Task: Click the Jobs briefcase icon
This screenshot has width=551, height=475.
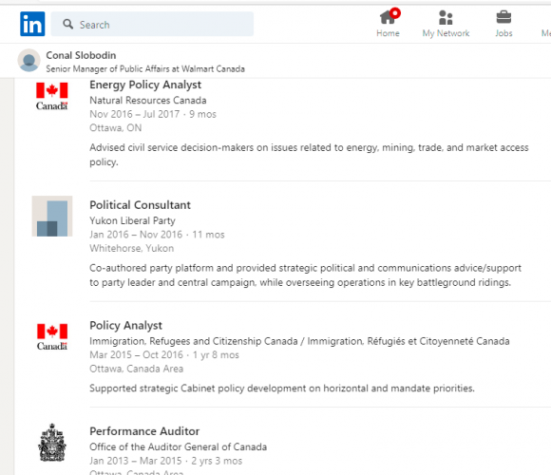Action: coord(503,17)
